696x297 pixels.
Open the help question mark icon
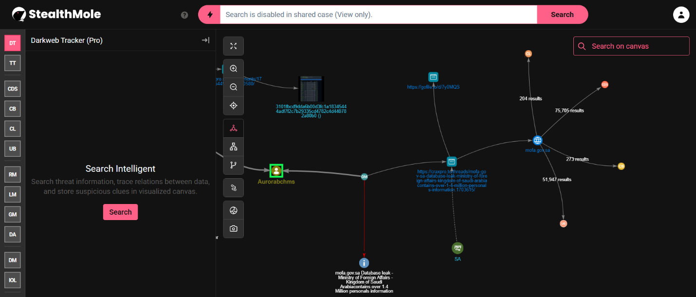point(184,15)
